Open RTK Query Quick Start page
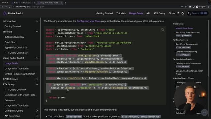This screenshot has height=119, width=211. [16, 53]
